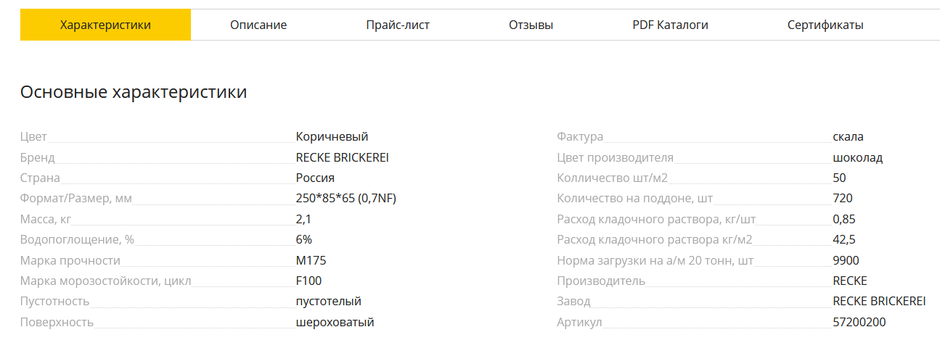Open the Прайс-лист tab
Viewport: 940px width, 348px height.
pos(398,25)
